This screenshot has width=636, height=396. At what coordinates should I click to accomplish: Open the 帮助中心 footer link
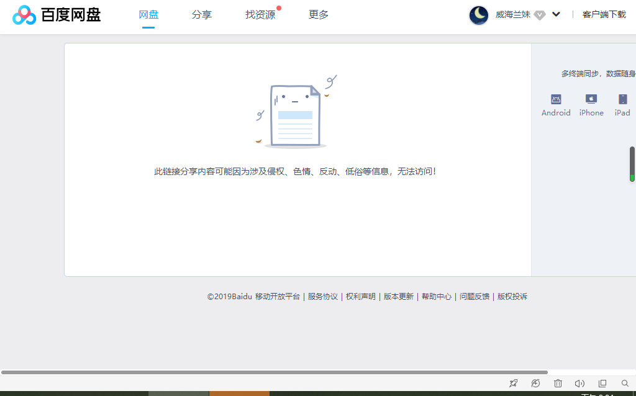coord(437,297)
